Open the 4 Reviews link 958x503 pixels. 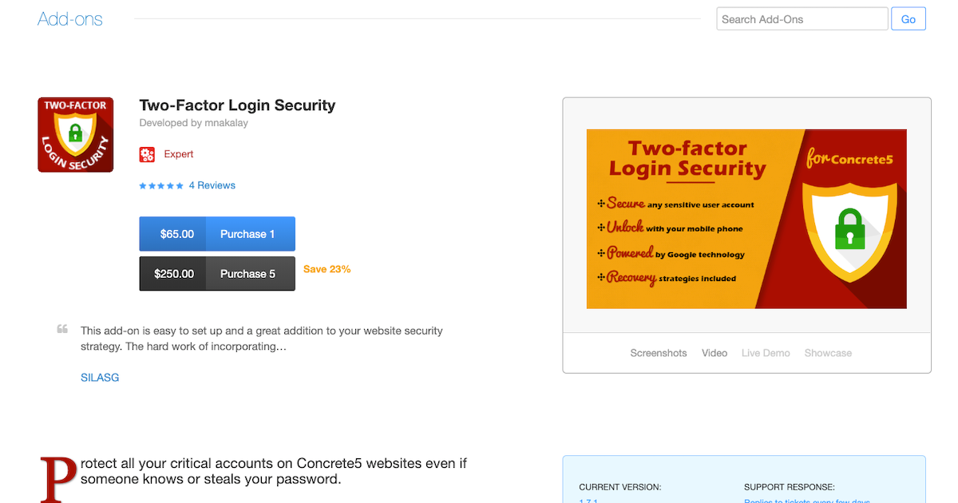pos(212,185)
